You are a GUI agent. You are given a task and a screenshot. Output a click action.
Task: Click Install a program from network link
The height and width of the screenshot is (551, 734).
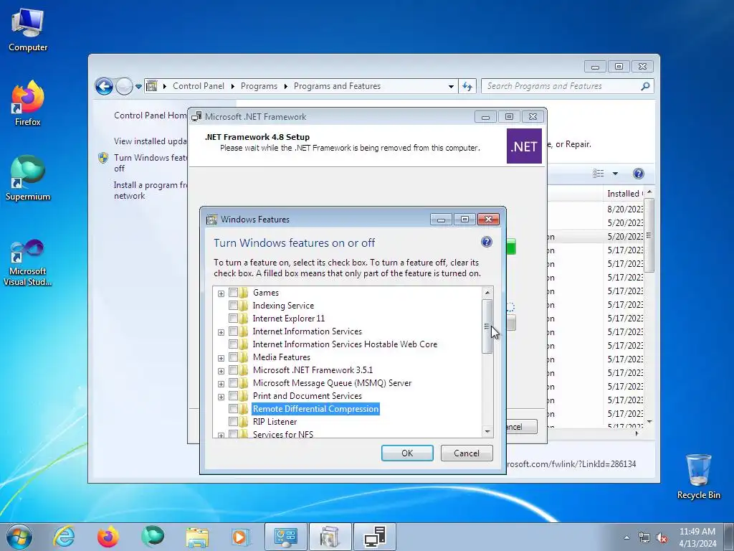point(151,190)
